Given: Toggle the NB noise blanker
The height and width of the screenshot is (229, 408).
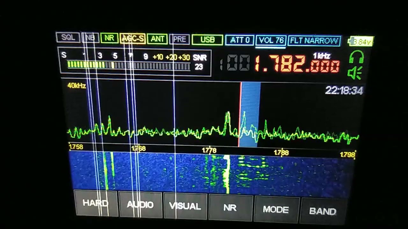Looking at the screenshot, I should click(x=91, y=38).
